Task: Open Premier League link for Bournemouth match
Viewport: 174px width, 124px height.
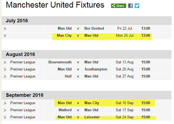Action: point(23,62)
